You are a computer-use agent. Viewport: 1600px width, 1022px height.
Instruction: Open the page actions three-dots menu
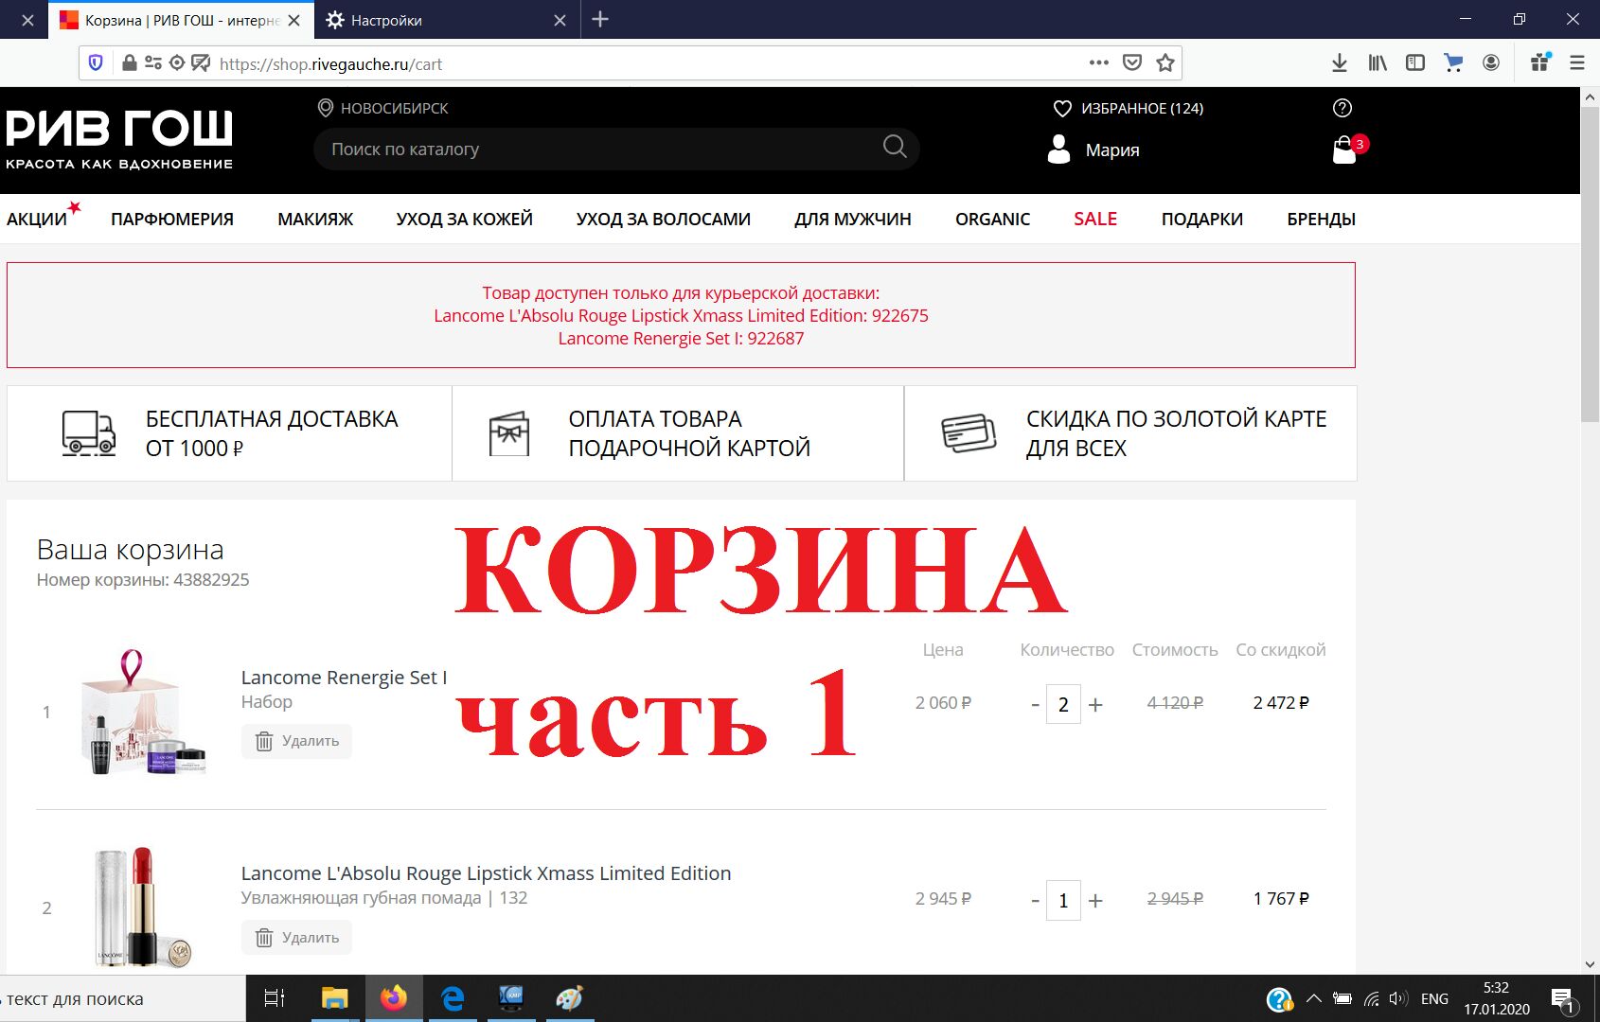[x=1098, y=62]
